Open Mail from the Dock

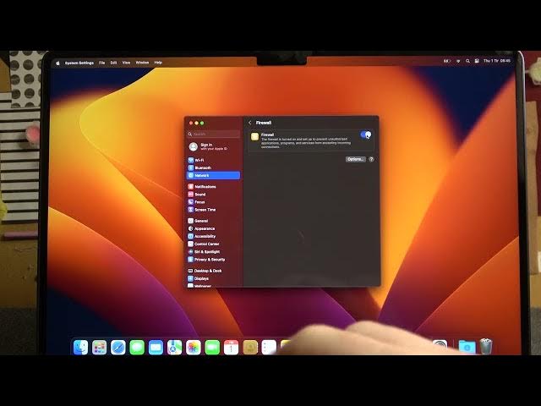pyautogui.click(x=156, y=347)
